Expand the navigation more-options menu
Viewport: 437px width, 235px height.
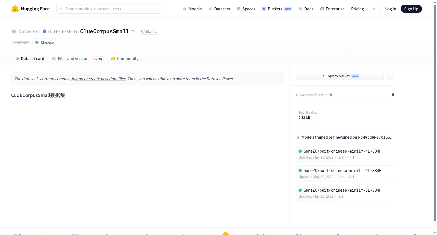(x=373, y=9)
